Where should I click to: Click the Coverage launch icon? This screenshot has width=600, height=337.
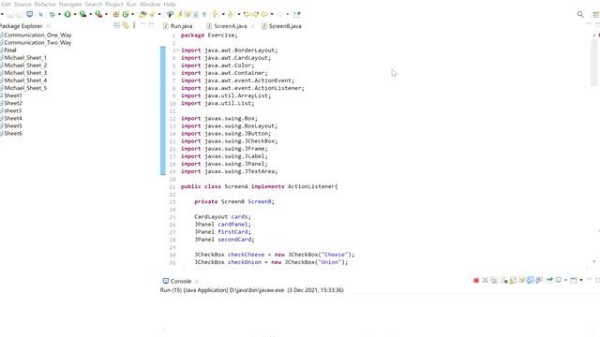83,14
